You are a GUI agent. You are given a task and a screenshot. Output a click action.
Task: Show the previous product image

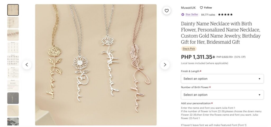[27, 65]
